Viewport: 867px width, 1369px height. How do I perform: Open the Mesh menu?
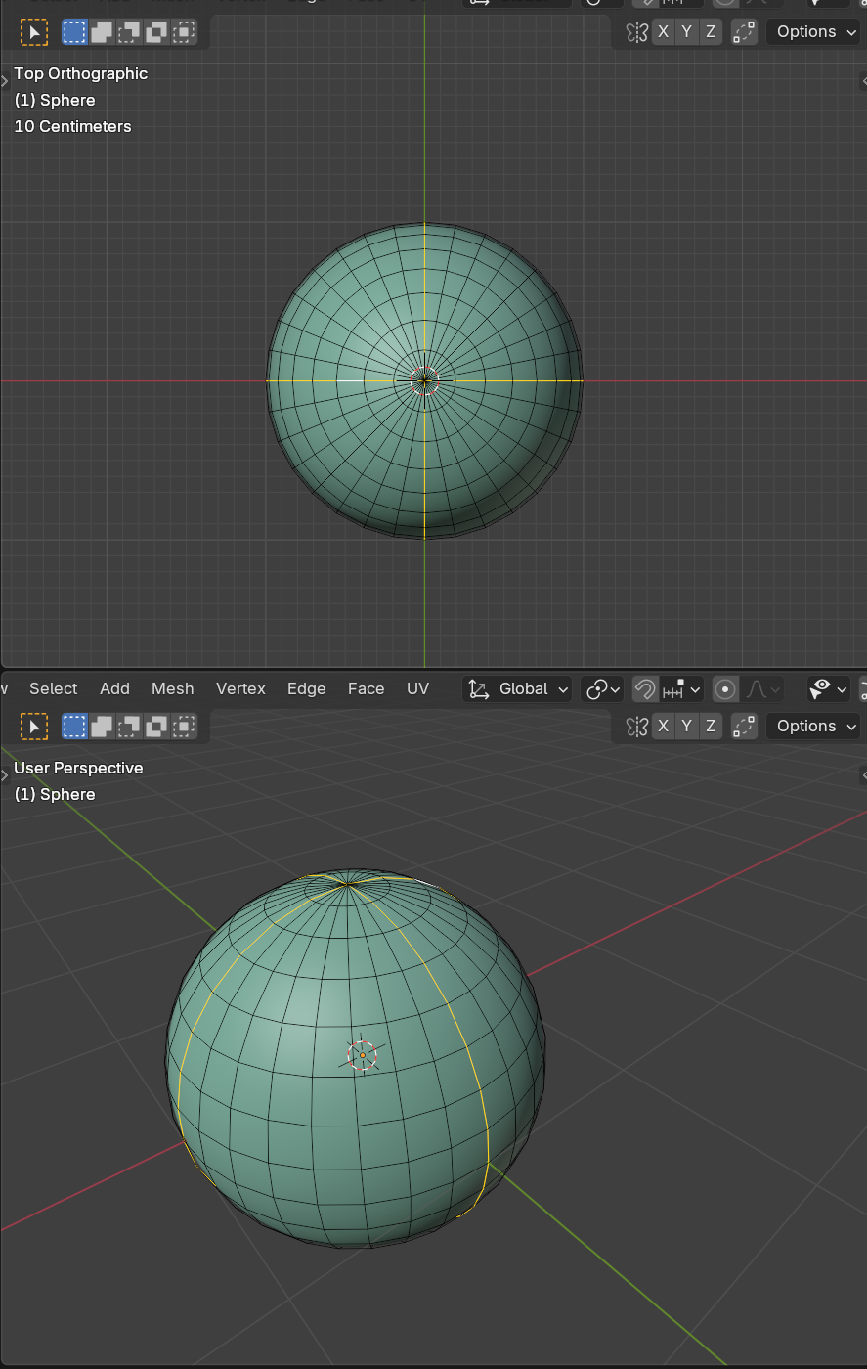172,689
